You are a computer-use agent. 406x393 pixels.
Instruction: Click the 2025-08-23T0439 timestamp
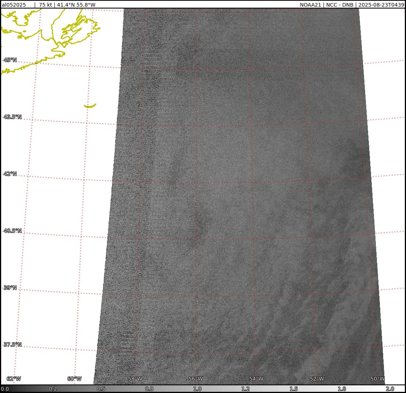381,5
